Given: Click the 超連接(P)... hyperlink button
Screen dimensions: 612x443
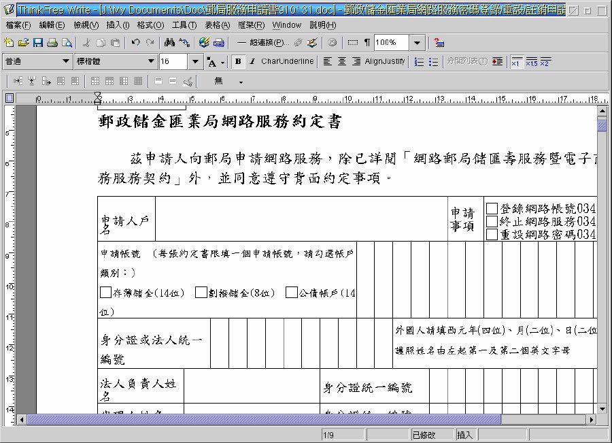Looking at the screenshot, I should 264,42.
